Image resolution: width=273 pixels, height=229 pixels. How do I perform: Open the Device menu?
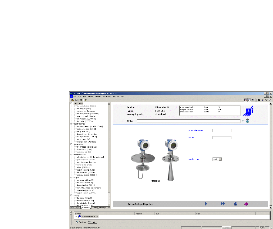point(91,97)
